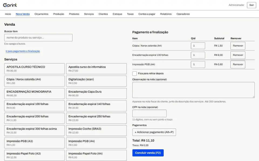Add Encadernação espiral 250 folhas service
Image resolution: width=259 pixels, height=161 pixels.
pos(96,118)
